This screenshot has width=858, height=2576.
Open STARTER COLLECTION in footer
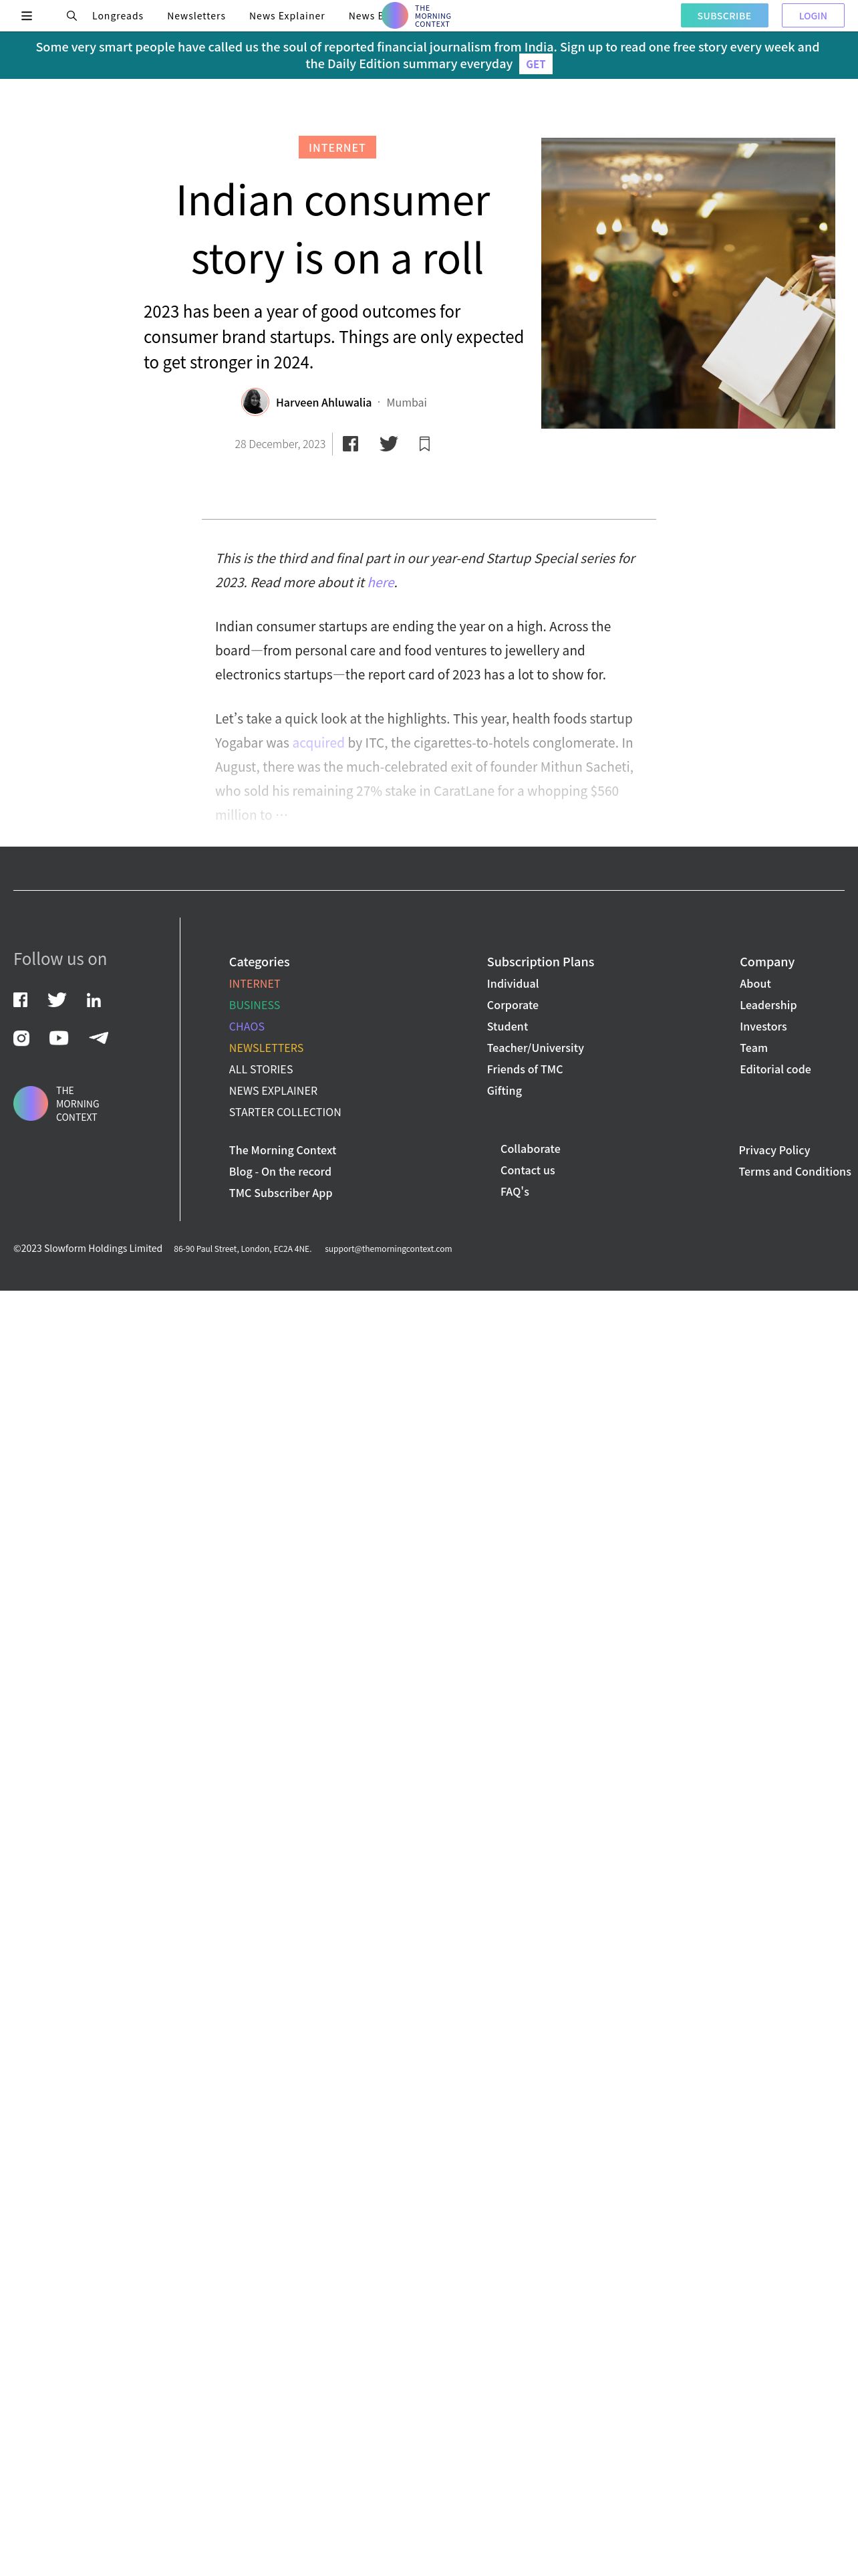[x=285, y=1112]
